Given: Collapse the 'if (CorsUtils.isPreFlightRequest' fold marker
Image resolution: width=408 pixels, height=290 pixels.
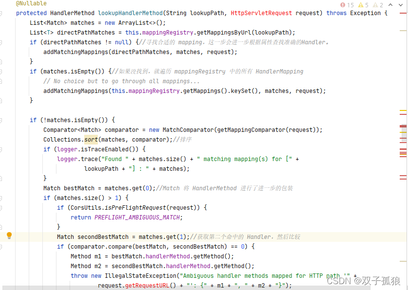Looking at the screenshot, I should click(x=1, y=208).
